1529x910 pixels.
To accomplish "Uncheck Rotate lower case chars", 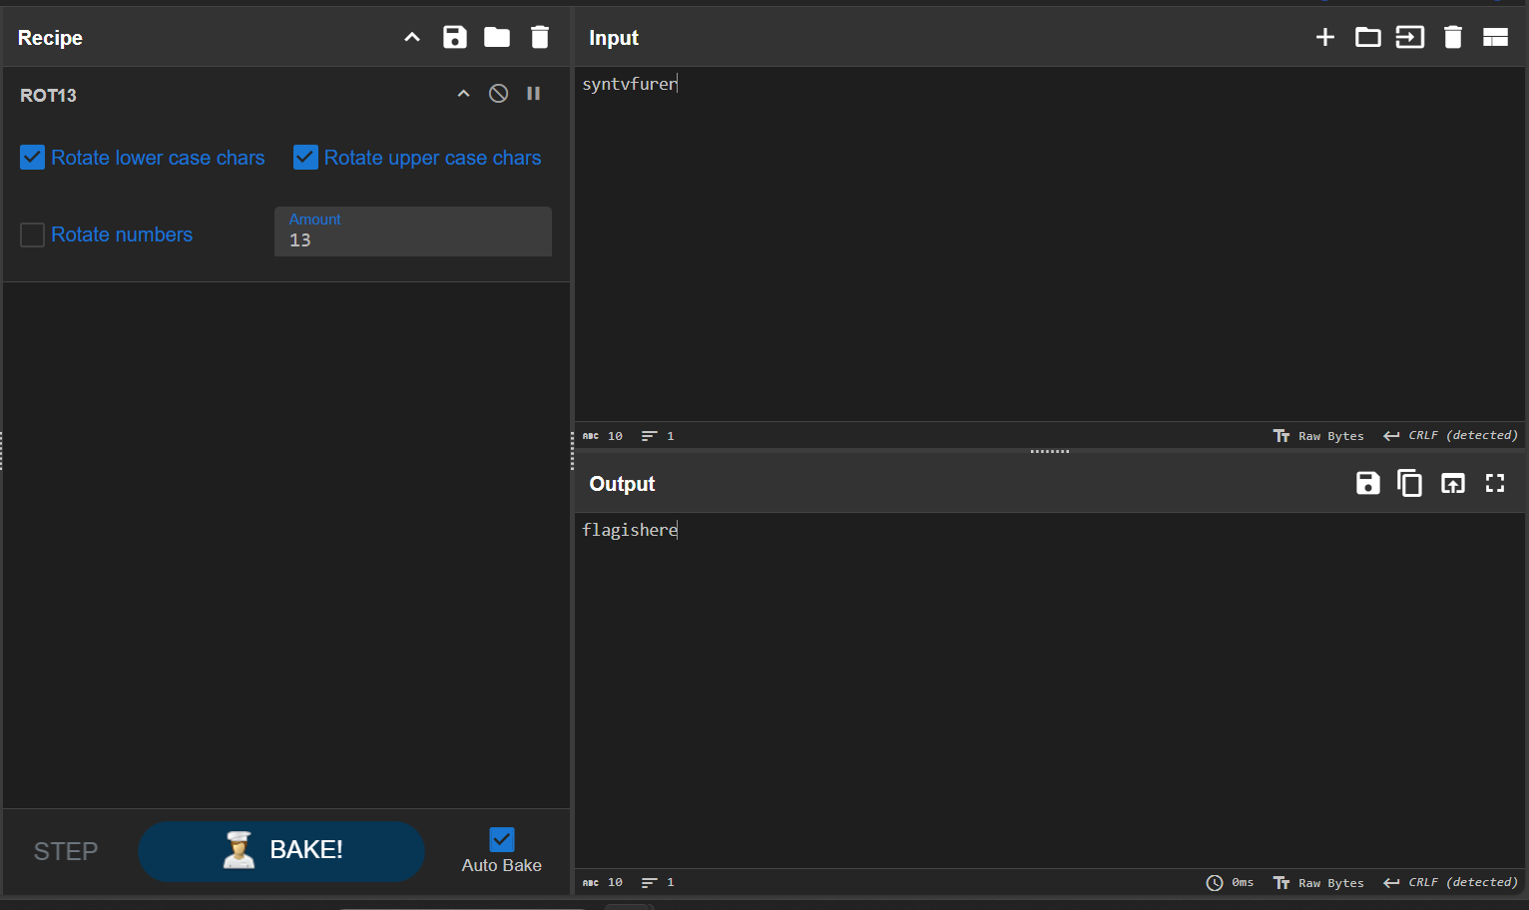I will click(33, 158).
